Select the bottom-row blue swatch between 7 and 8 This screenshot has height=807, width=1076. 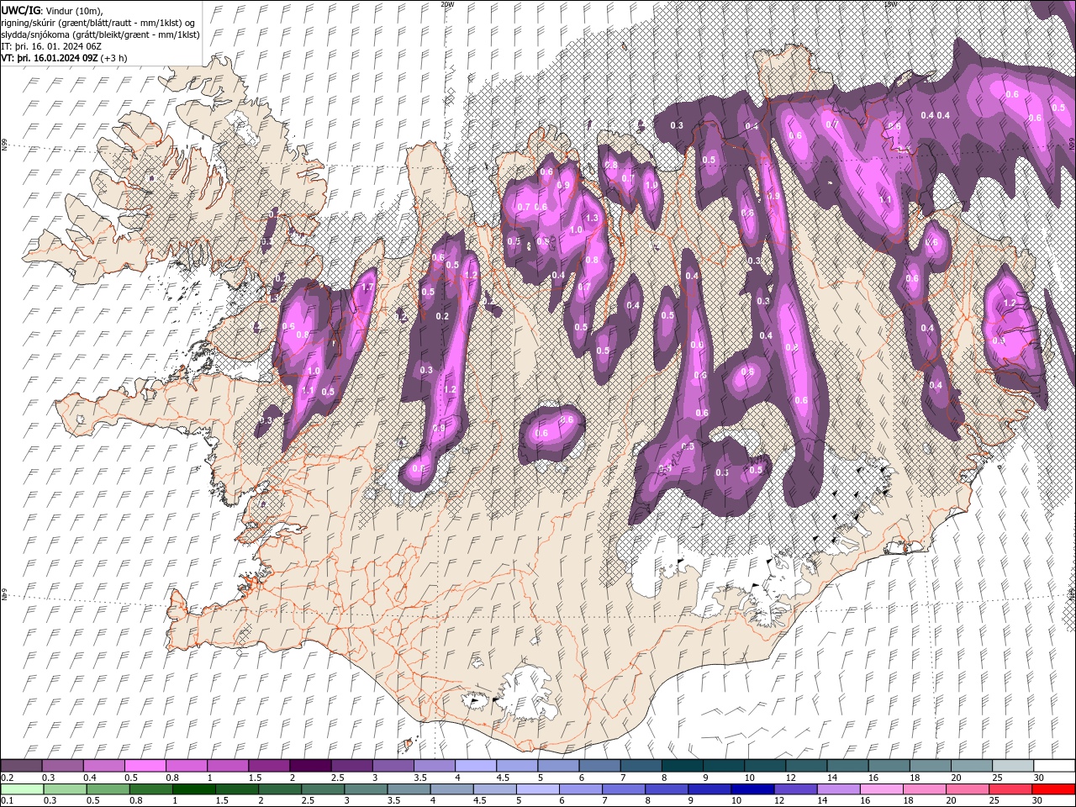coord(624,789)
